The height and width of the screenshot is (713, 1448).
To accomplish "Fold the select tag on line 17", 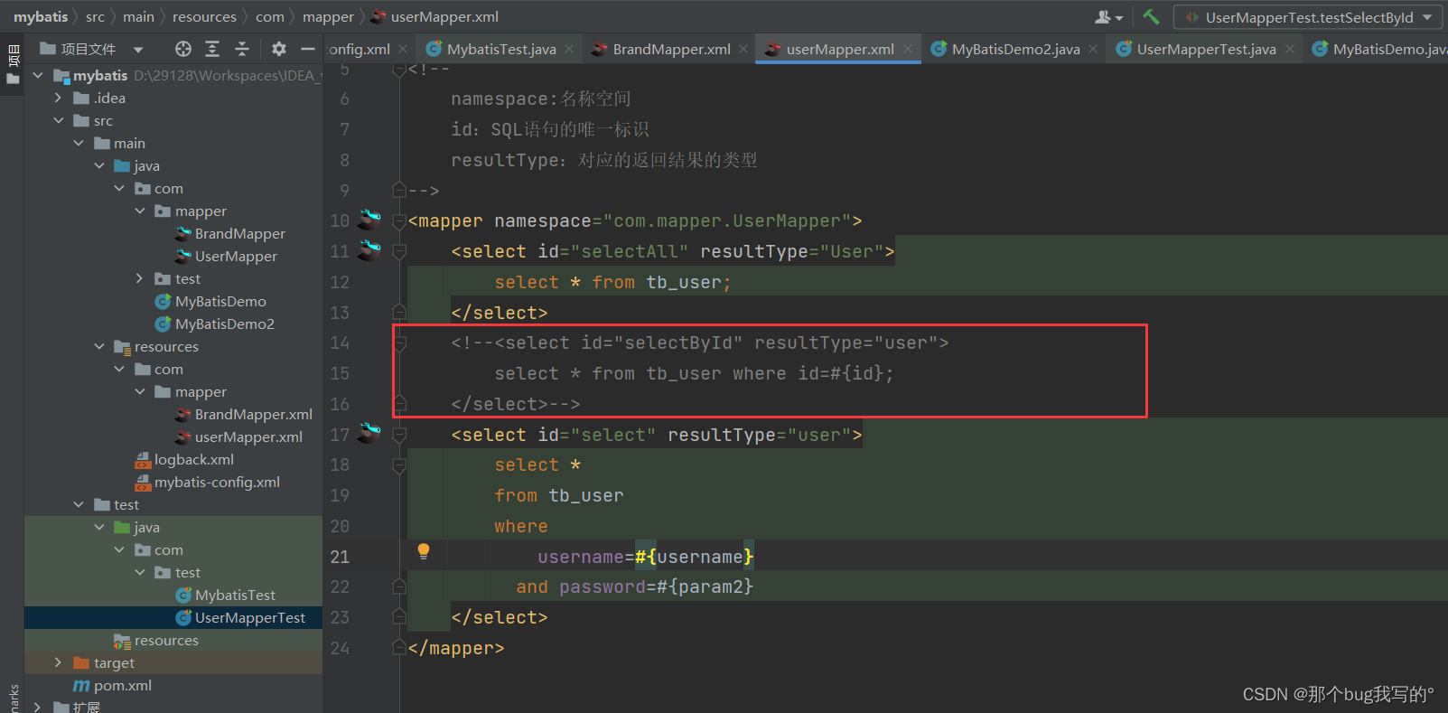I will tap(399, 435).
